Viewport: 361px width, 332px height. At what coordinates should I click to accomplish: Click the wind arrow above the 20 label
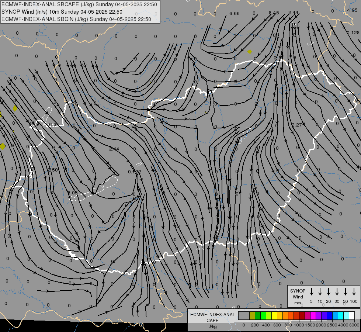pos(328,292)
